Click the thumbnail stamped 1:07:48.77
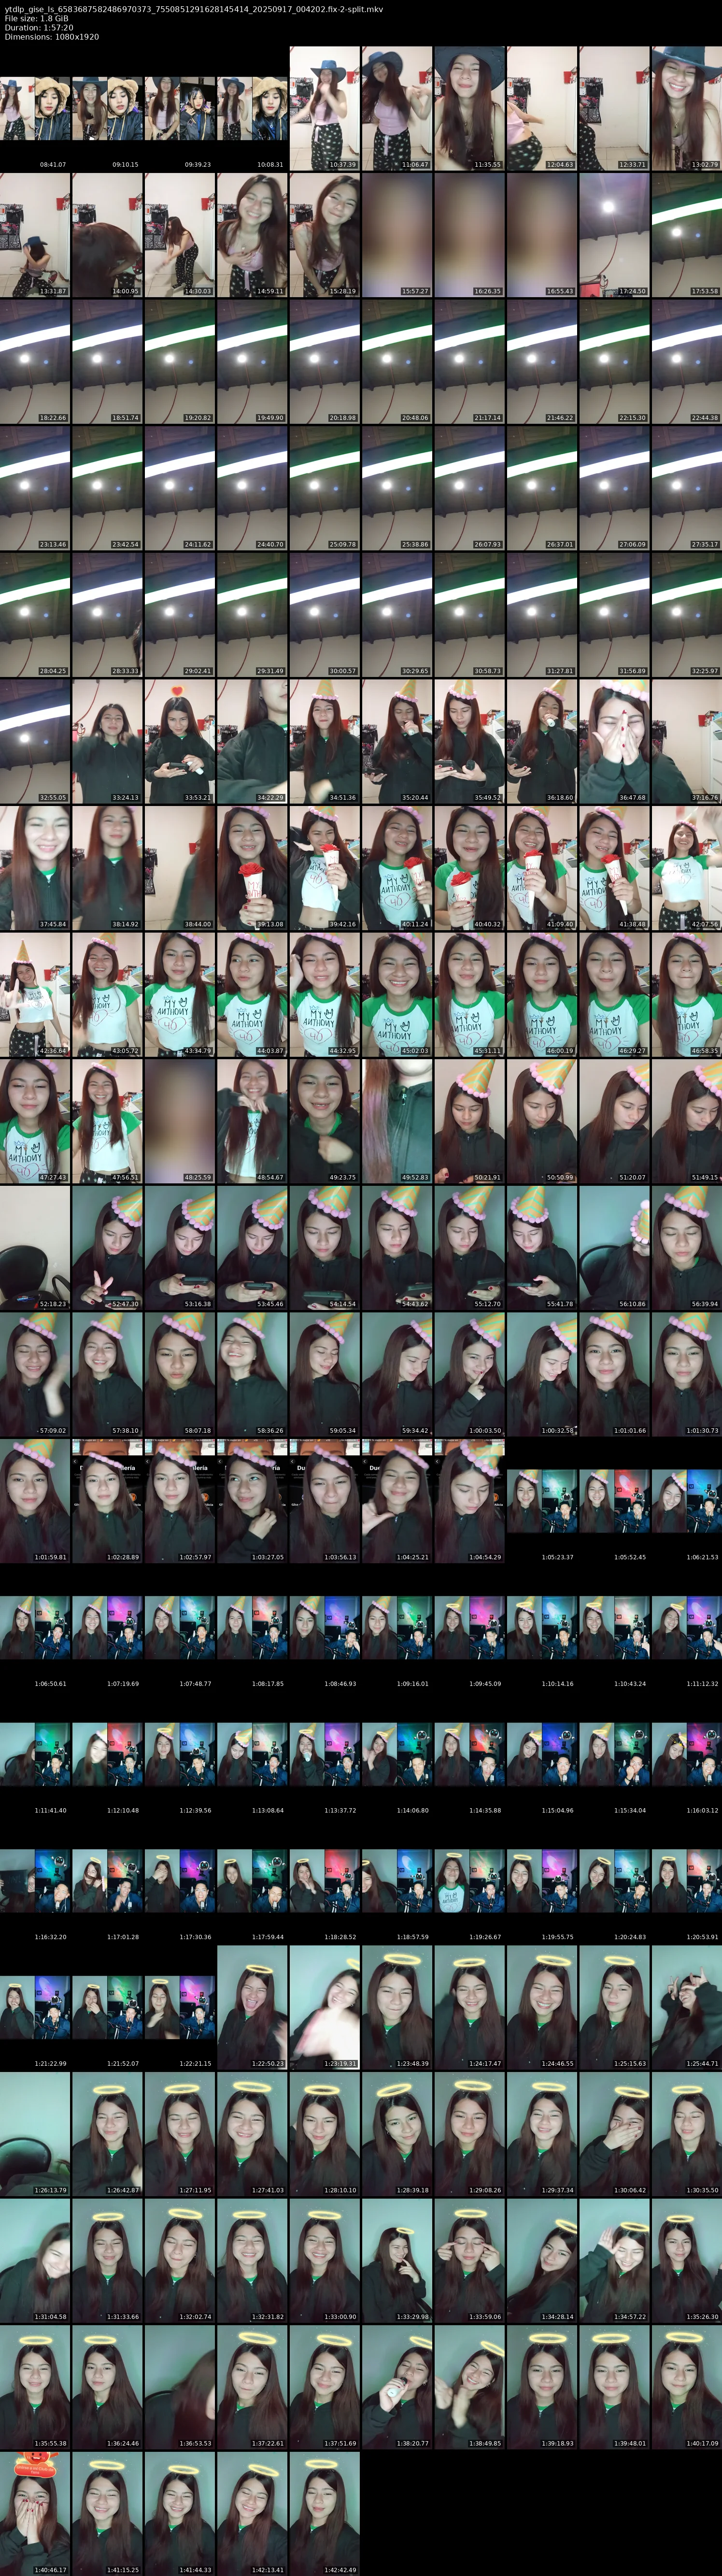Image resolution: width=722 pixels, height=2576 pixels. (180, 1628)
